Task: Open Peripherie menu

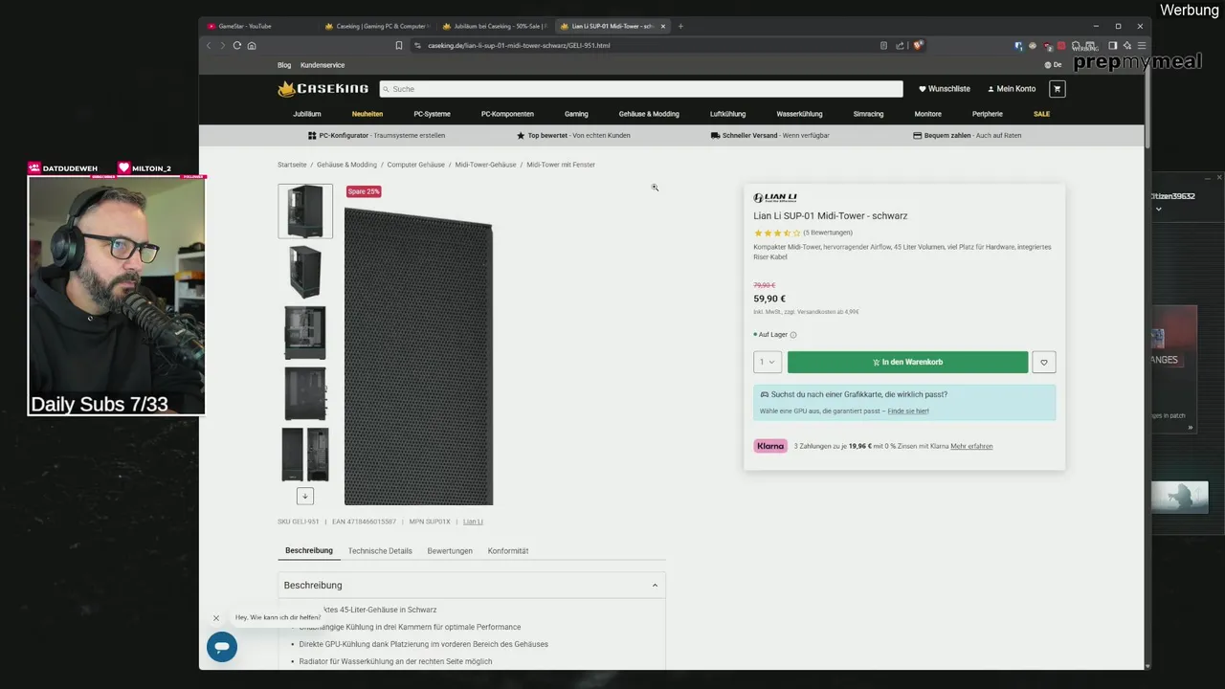Action: tap(988, 114)
